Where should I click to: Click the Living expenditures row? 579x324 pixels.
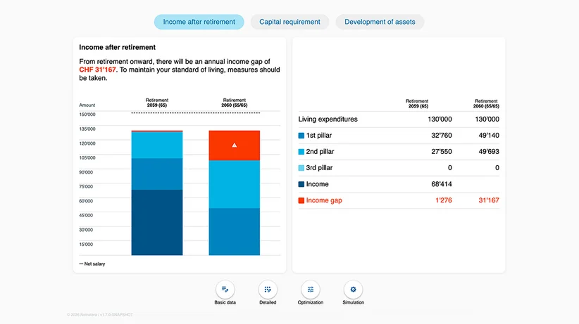pyautogui.click(x=399, y=119)
